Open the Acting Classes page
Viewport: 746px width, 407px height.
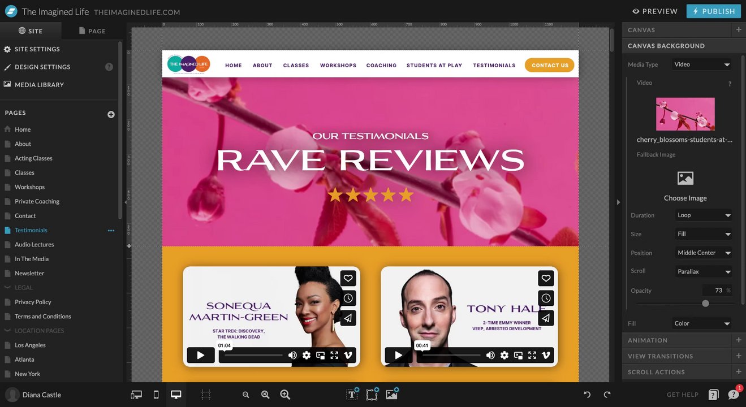[33, 158]
